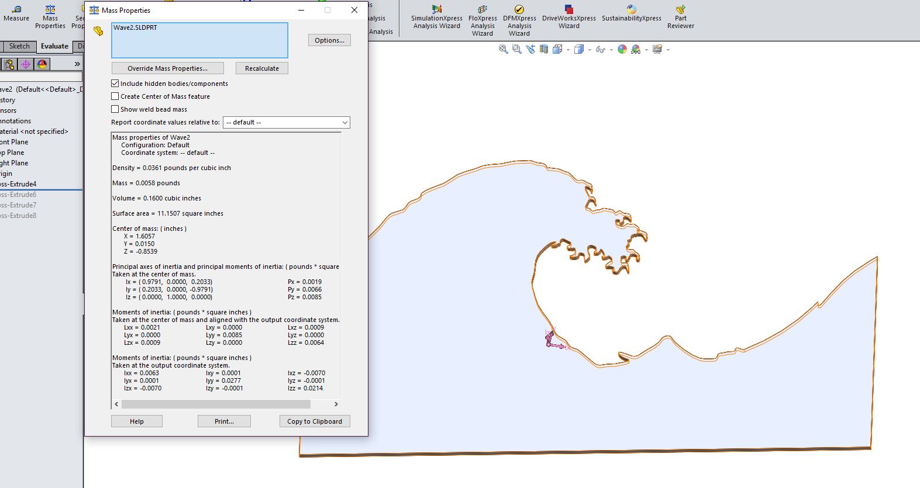
Task: Click the Help button in Mass Properties
Action: click(x=137, y=421)
